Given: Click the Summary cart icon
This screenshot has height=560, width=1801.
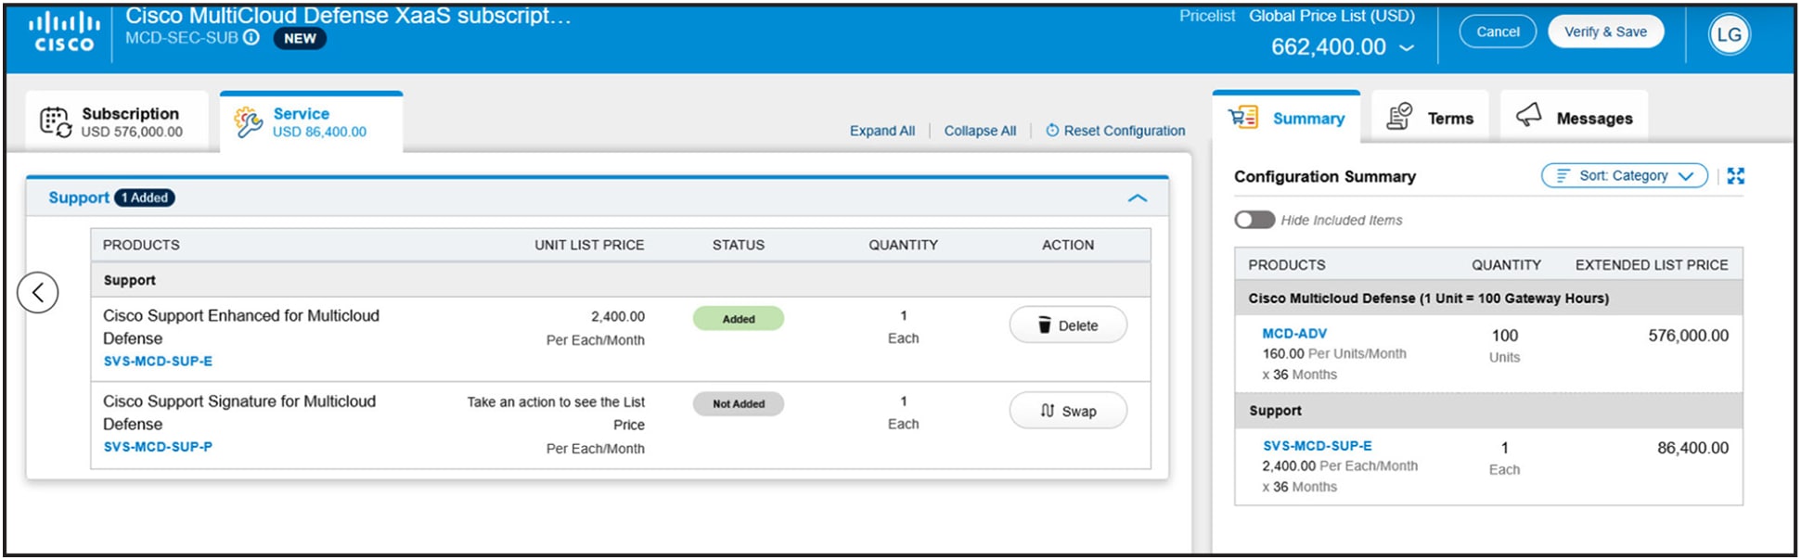Looking at the screenshot, I should [x=1243, y=118].
